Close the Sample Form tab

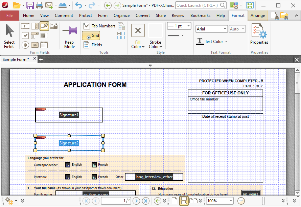(x=34, y=59)
